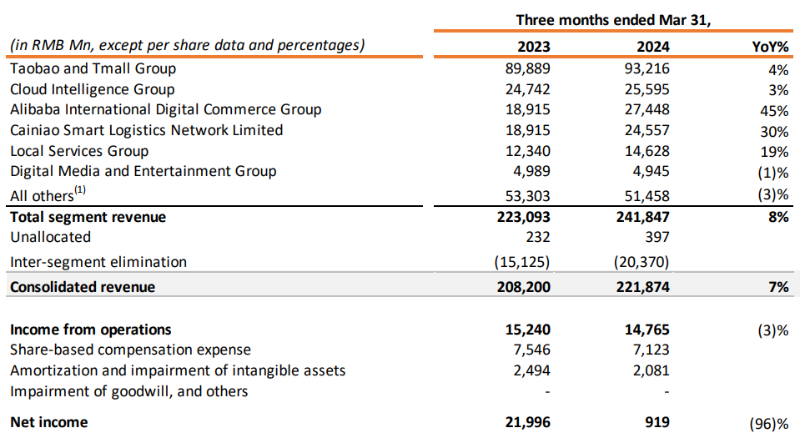Image resolution: width=800 pixels, height=433 pixels.
Task: Select 'Share-based compensation expense' label
Action: [131, 350]
